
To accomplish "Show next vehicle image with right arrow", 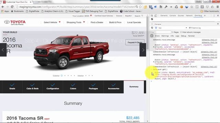I will point(143,50).
